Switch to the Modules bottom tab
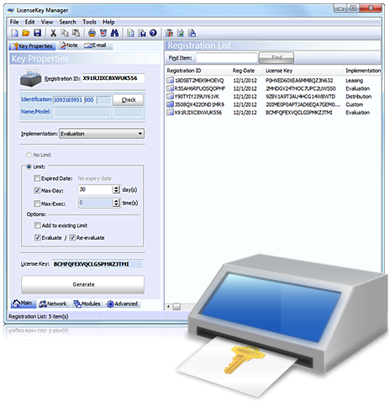Image resolution: width=390 pixels, height=402 pixels. click(x=87, y=304)
